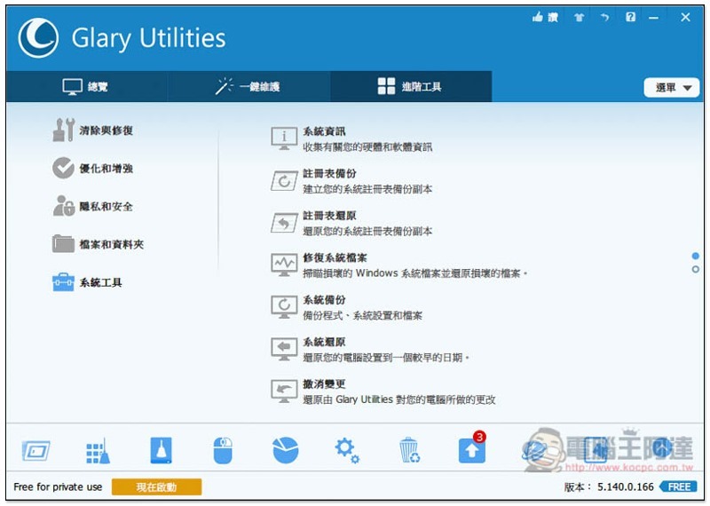
Task: Open the disk space pie chart icon
Action: (286, 450)
